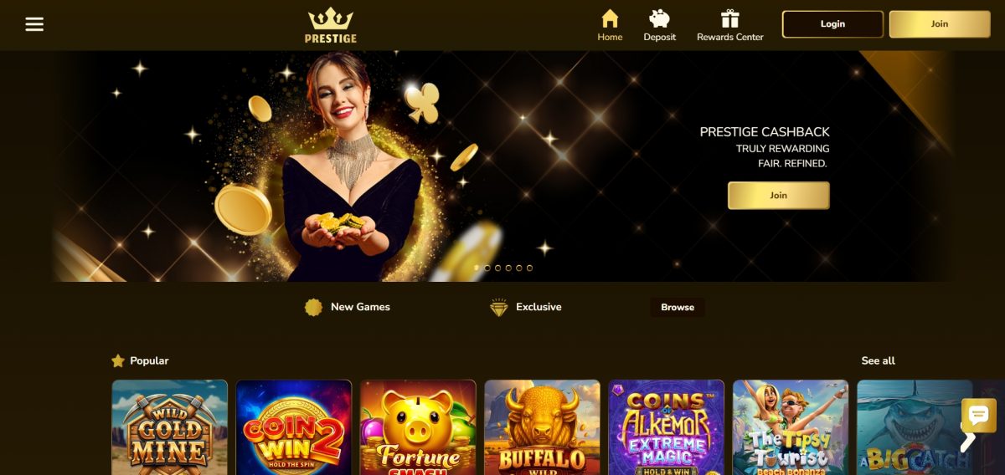Open Rewards Center gift icon

point(730,18)
